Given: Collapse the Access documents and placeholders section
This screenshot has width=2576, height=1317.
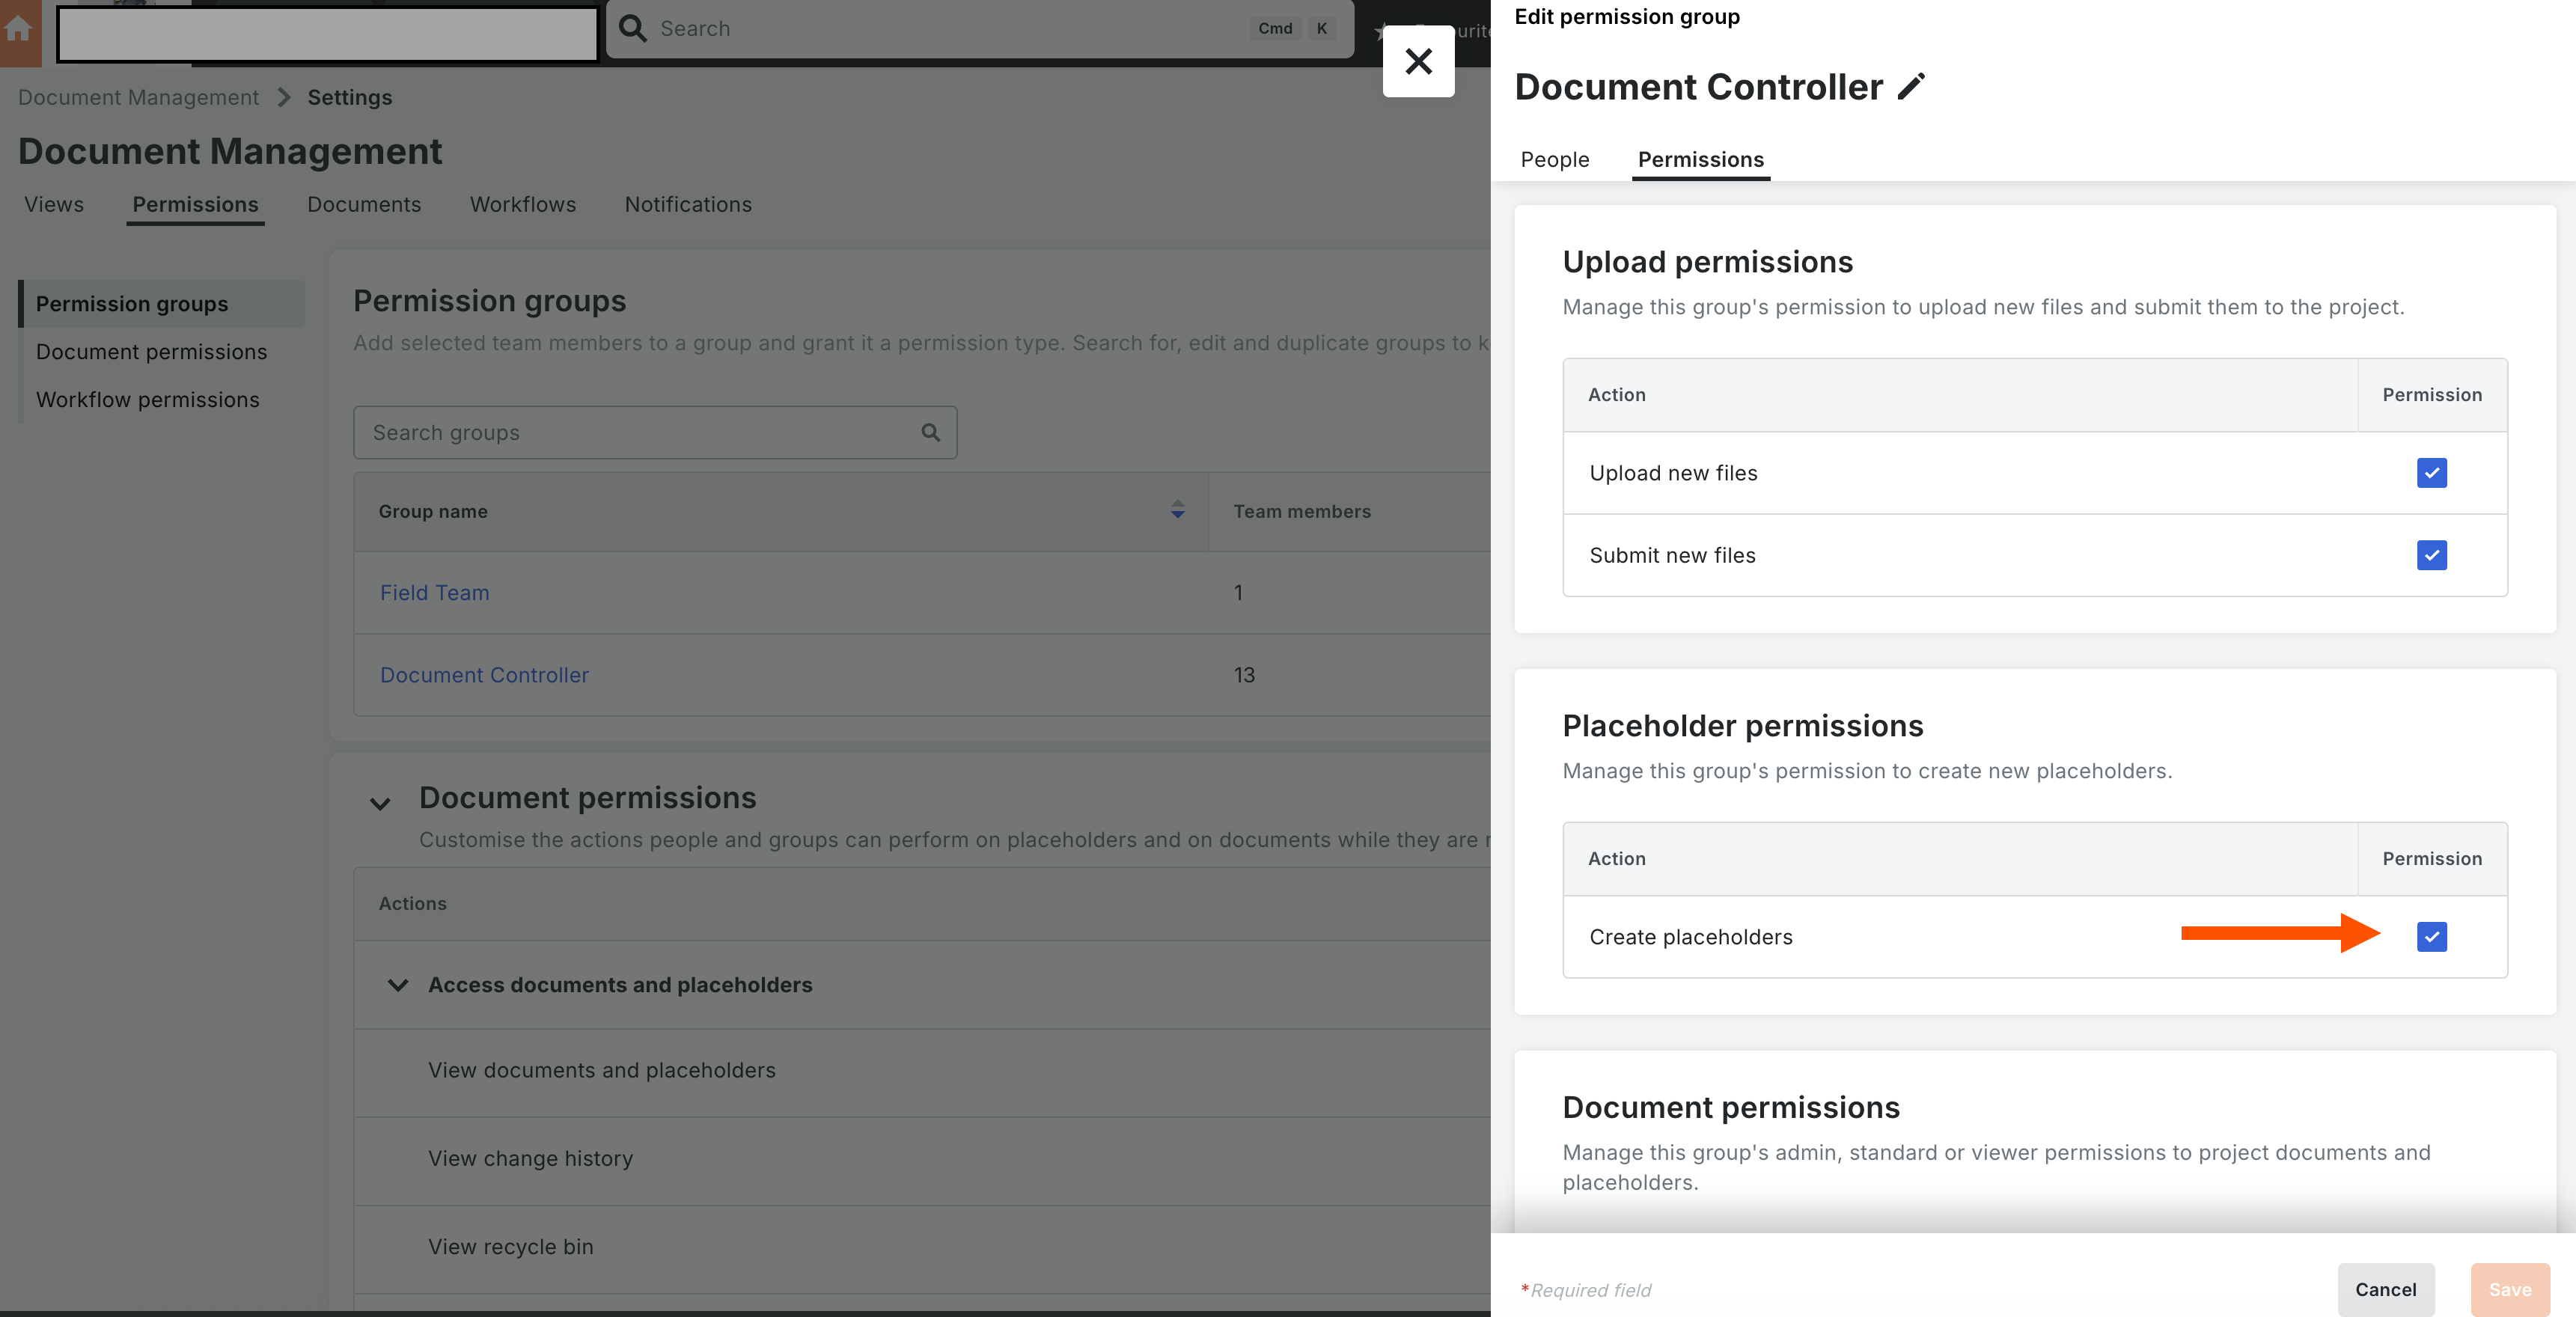Looking at the screenshot, I should pyautogui.click(x=398, y=985).
